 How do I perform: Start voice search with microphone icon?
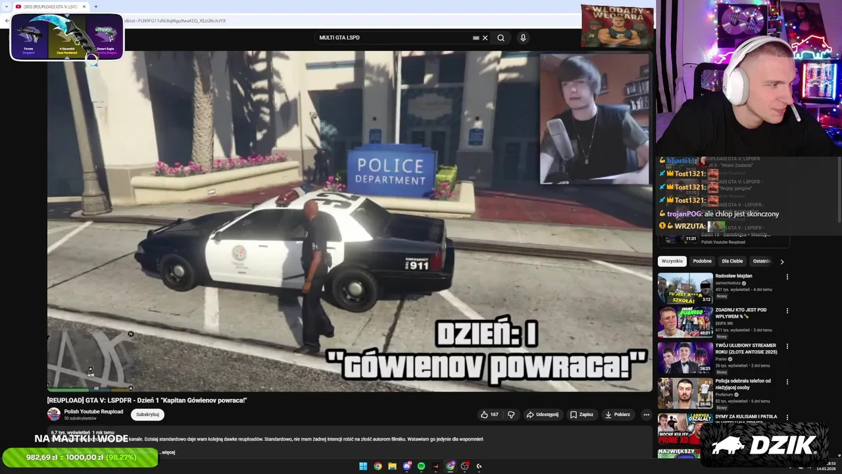coord(523,38)
